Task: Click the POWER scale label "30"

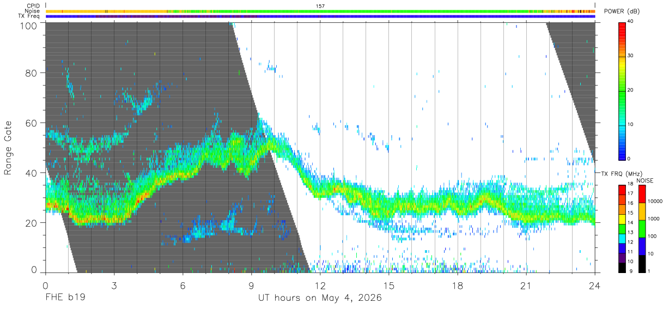Action: (x=630, y=56)
